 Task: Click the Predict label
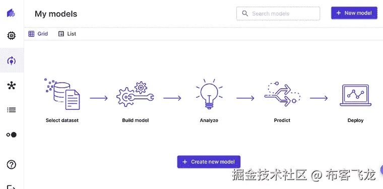(x=282, y=120)
